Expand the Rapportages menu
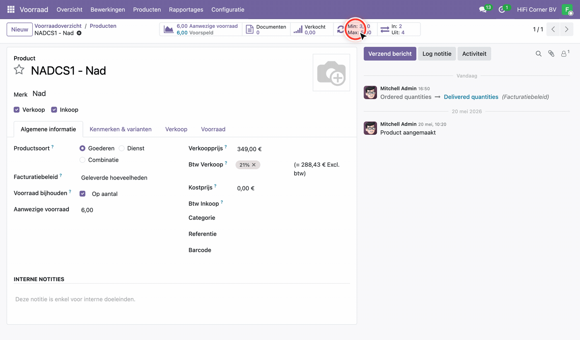Viewport: 580px width, 340px height. pos(186,10)
